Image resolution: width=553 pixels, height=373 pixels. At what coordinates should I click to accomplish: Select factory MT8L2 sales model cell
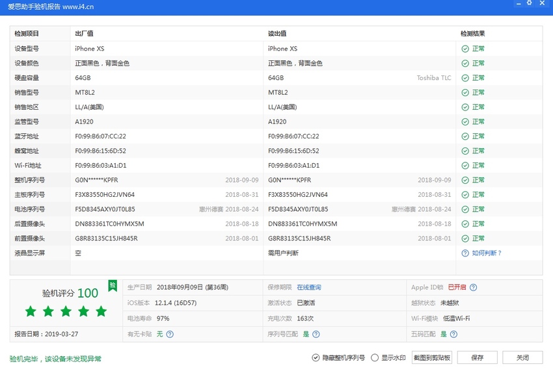[x=85, y=93]
